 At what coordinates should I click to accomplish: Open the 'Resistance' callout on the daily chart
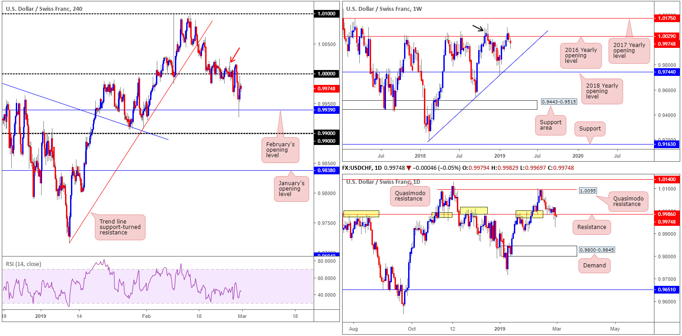(592, 227)
